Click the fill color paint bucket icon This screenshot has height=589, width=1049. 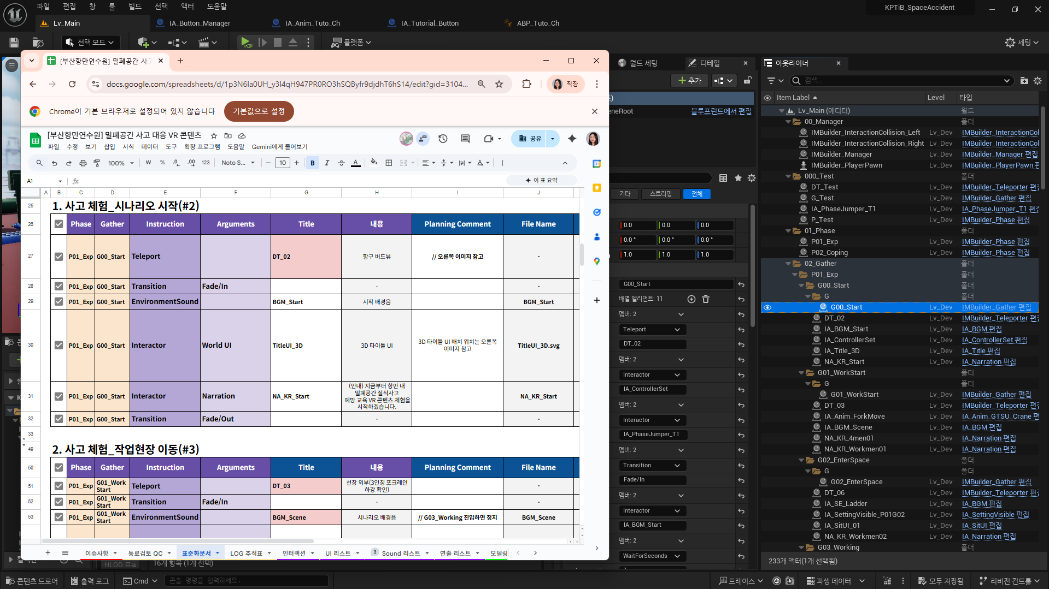pyautogui.click(x=374, y=162)
